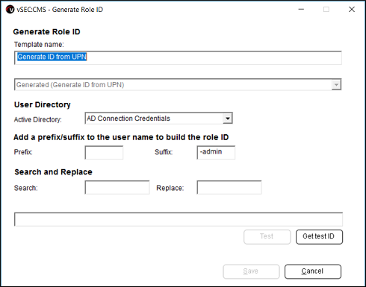Cancel the Generate Role ID dialog

coord(313,271)
